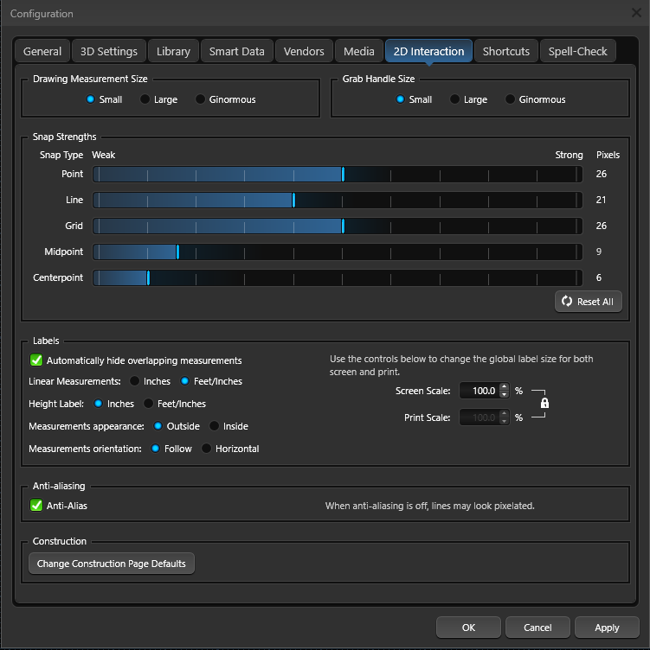The image size is (650, 650).
Task: Adjust the Grid snap strength slider
Action: [338, 226]
